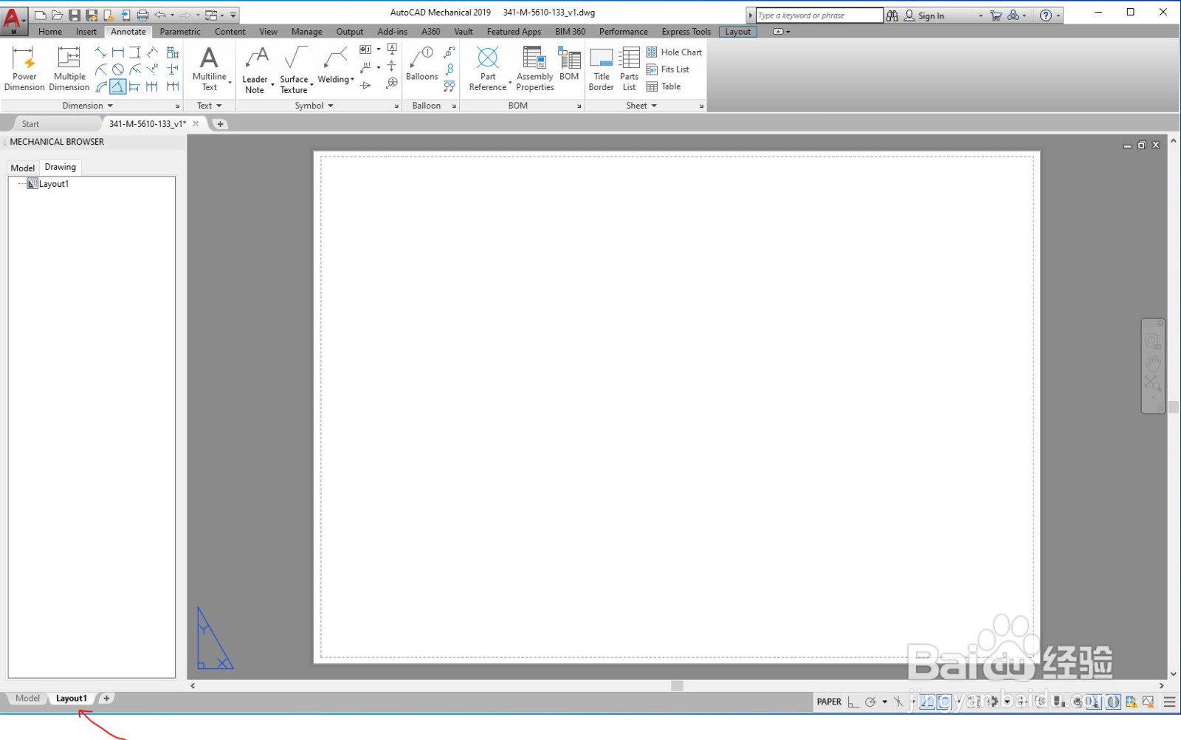Choose the diameter dimension icon
Viewport: 1181px width, 740px height.
coord(118,69)
